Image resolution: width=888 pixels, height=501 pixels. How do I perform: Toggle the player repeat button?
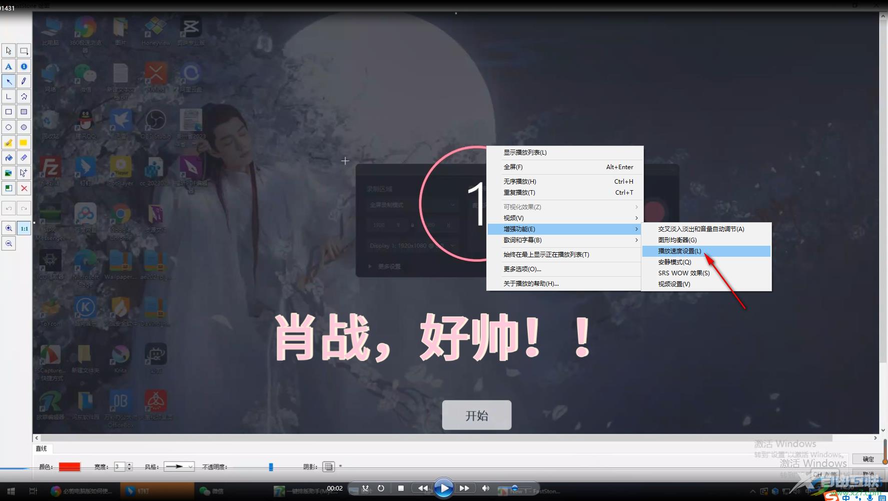(381, 488)
